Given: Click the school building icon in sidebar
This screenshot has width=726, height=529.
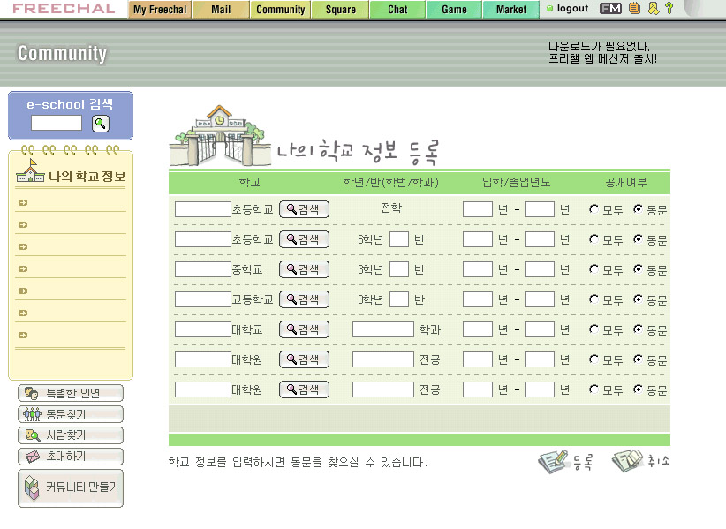Looking at the screenshot, I should click(30, 171).
